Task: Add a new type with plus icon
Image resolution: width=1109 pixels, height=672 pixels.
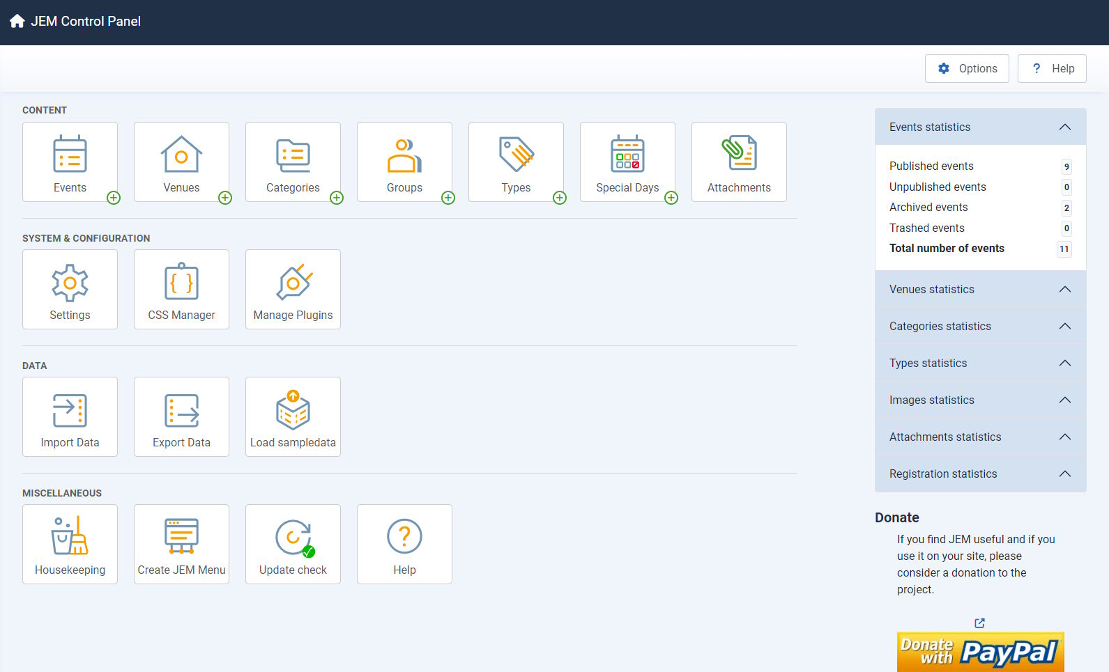Action: pyautogui.click(x=560, y=198)
